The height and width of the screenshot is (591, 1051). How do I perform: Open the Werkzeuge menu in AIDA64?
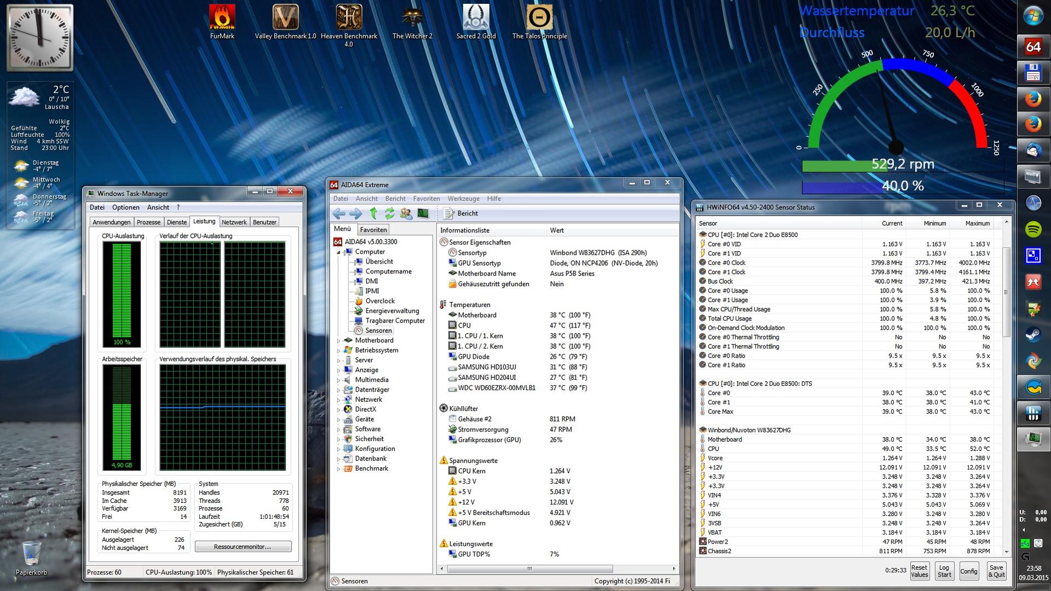coord(463,199)
